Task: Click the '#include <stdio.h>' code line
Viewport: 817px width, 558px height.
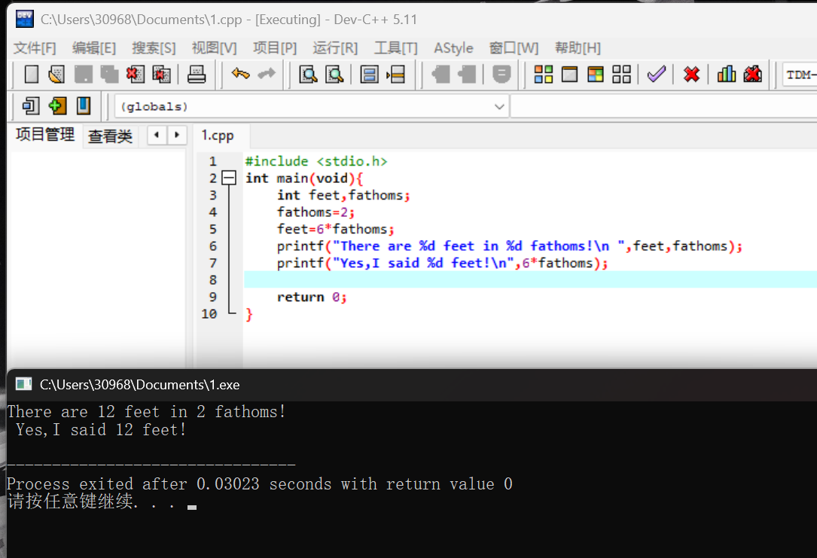Action: pos(316,161)
